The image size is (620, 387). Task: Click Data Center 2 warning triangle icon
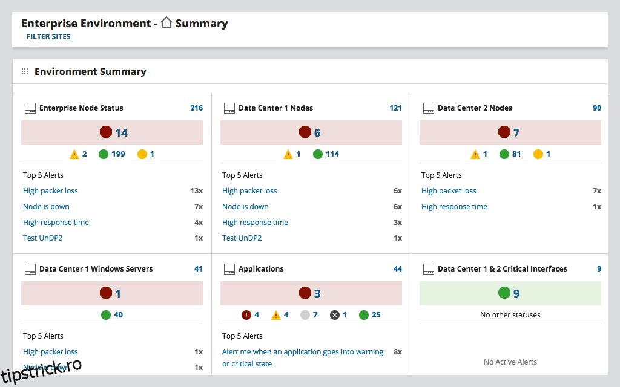pos(475,154)
